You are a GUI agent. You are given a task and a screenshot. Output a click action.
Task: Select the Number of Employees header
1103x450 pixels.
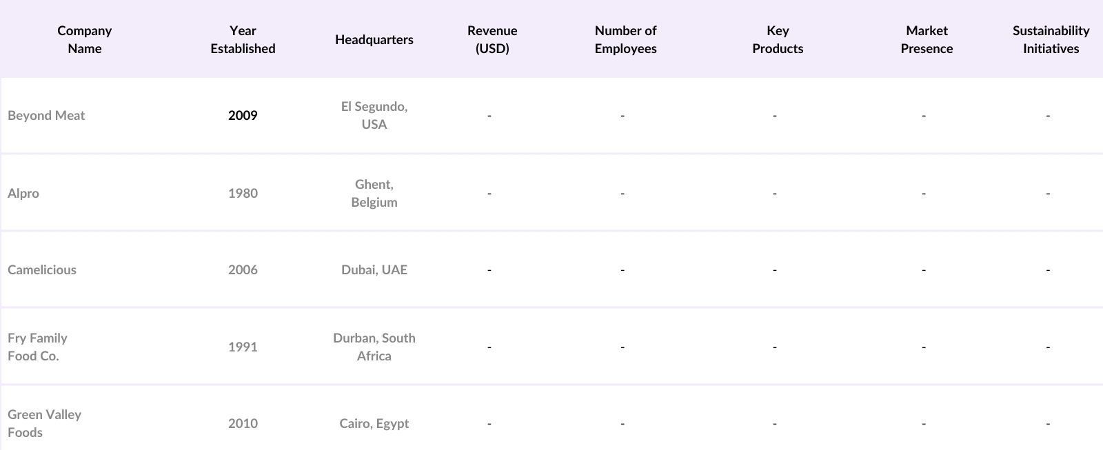coord(625,39)
